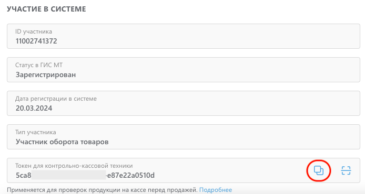This screenshot has width=365, height=194.
Task: Select the ID участника field
Action: click(184, 36)
